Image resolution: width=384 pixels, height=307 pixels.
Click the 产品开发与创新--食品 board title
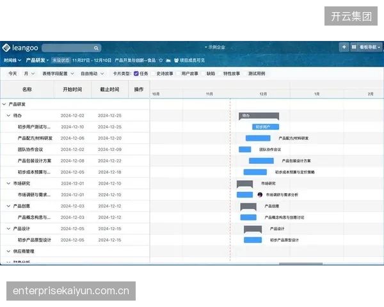[x=135, y=60]
